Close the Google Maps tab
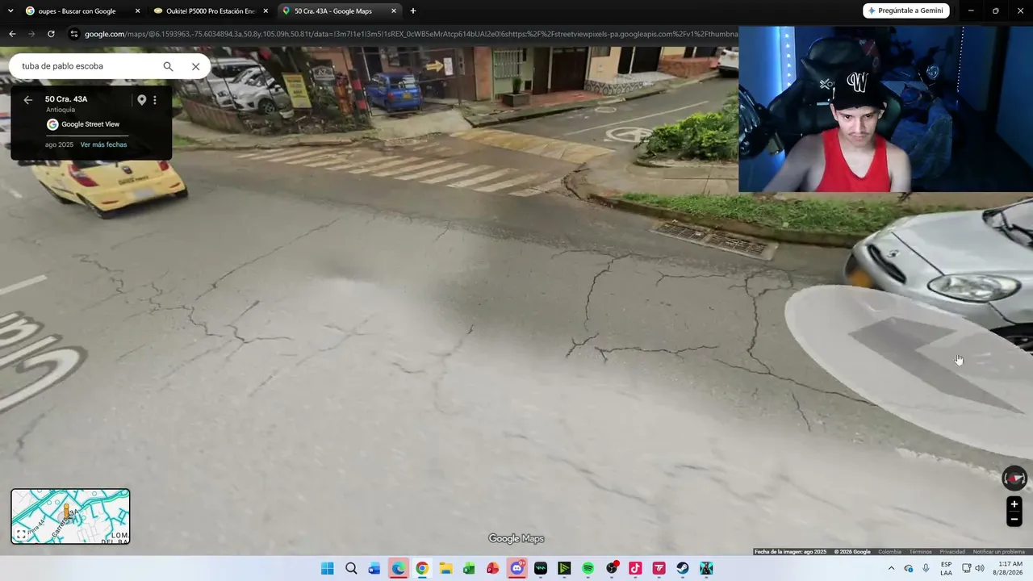The image size is (1033, 581). (x=394, y=11)
